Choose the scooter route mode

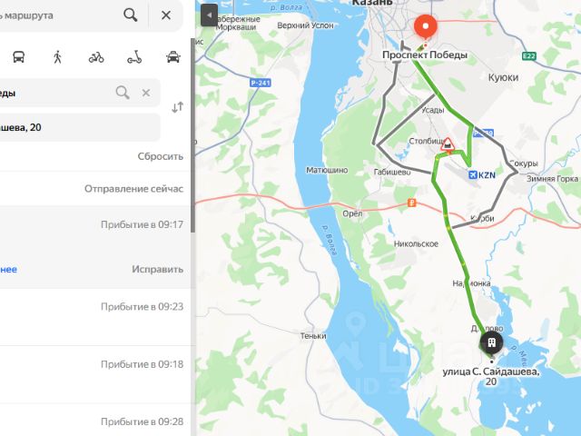click(134, 57)
